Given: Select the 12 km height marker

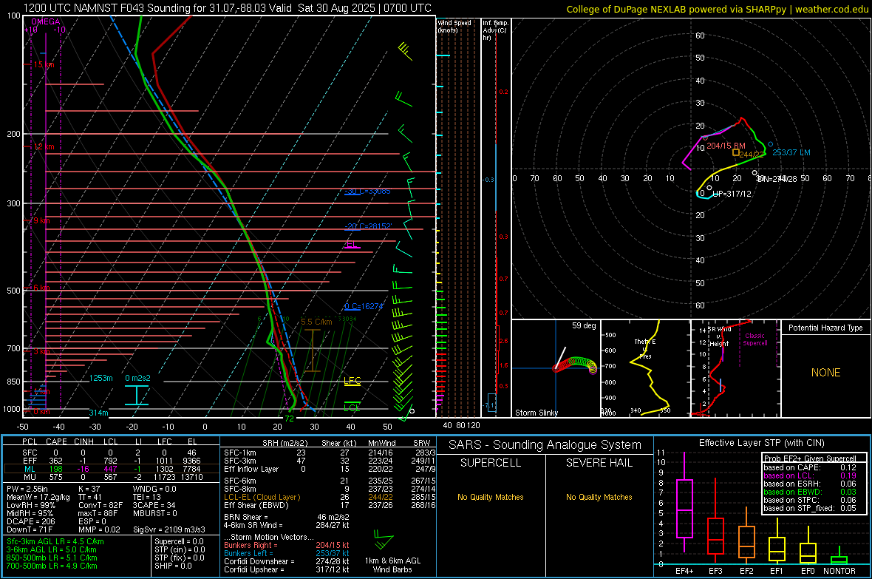Looking at the screenshot, I should point(44,147).
